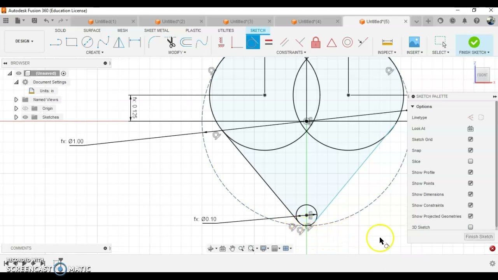Switch to the SURFACE ribbon tab

click(x=92, y=30)
